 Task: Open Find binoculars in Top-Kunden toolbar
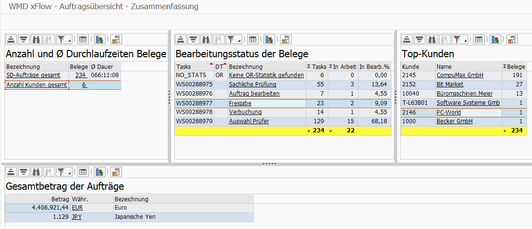[431, 39]
